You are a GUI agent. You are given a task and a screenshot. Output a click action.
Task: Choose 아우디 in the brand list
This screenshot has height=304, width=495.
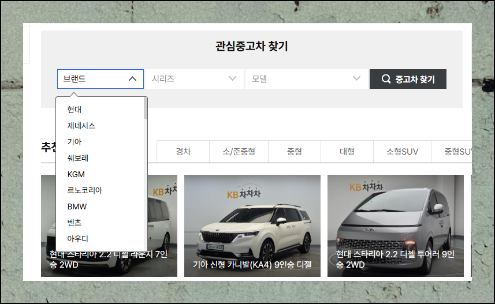point(77,239)
